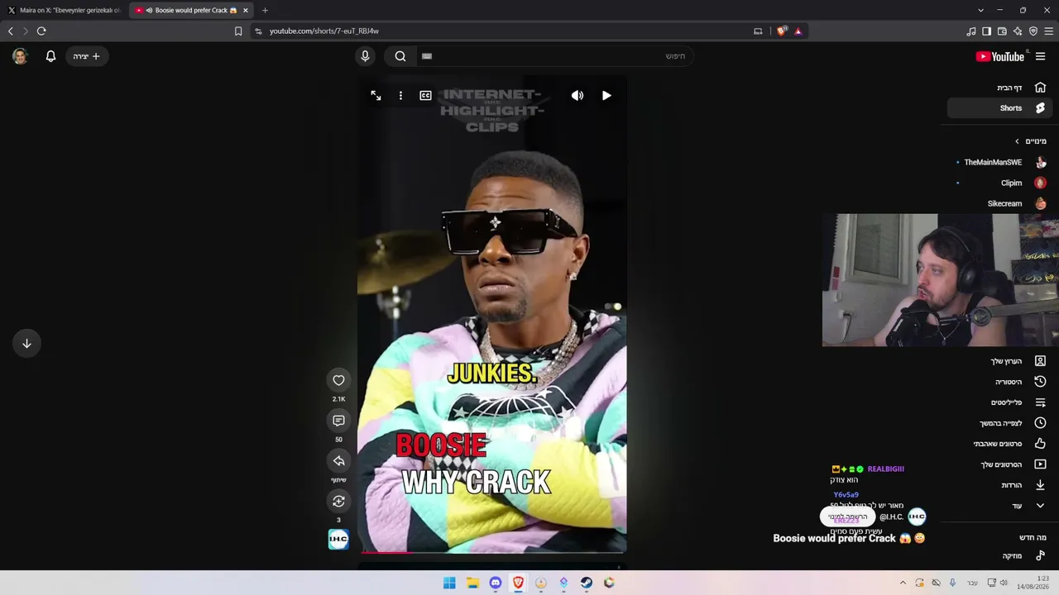The height and width of the screenshot is (595, 1059).
Task: Click the search magnifier button
Action: (x=400, y=56)
